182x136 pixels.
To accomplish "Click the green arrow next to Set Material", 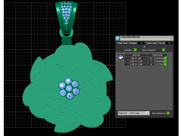I will 168,113.
